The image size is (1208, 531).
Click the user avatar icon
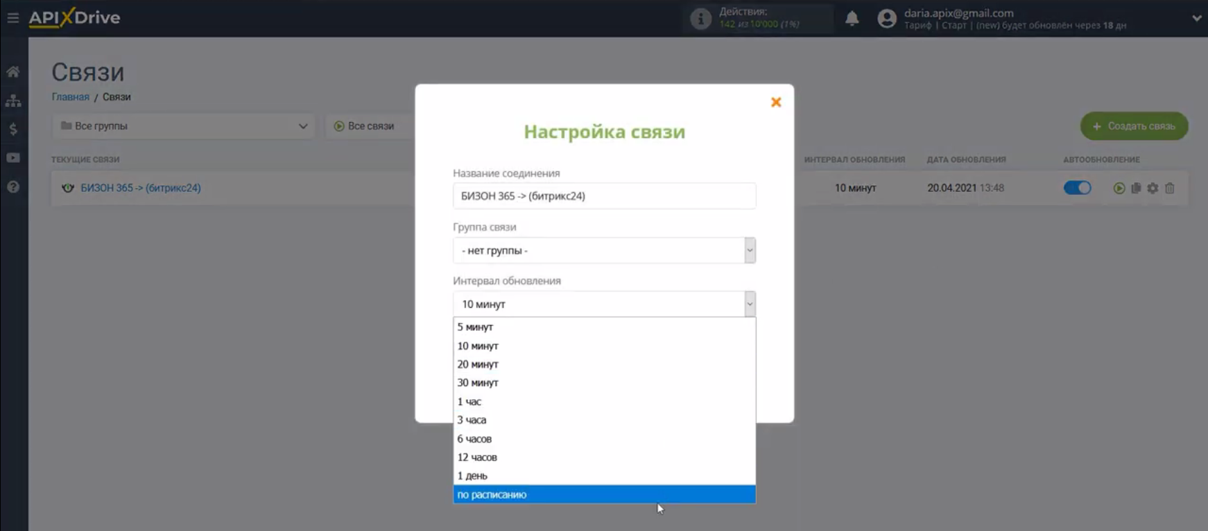[887, 19]
